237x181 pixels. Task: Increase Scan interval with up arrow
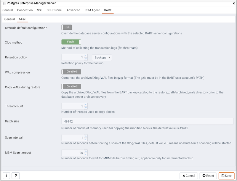pos(86,136)
